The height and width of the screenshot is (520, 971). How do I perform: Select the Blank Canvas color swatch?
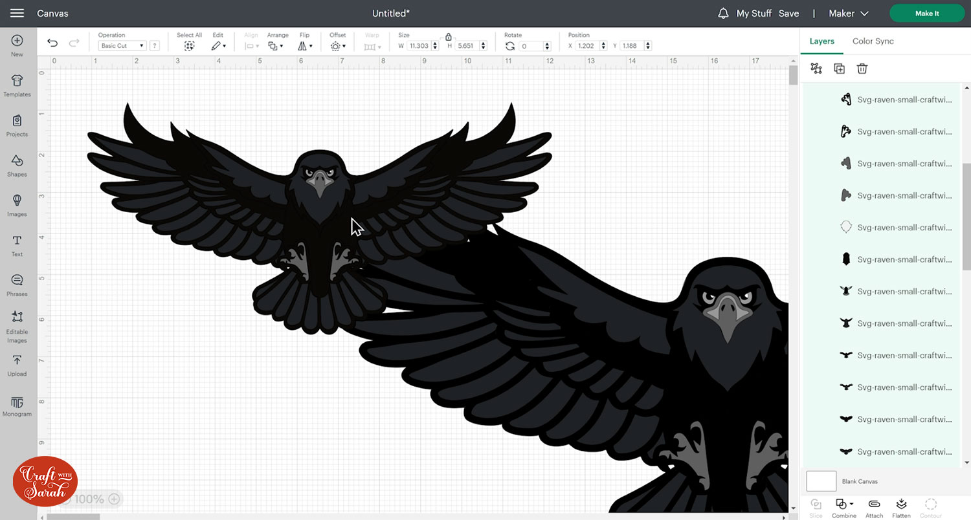821,481
